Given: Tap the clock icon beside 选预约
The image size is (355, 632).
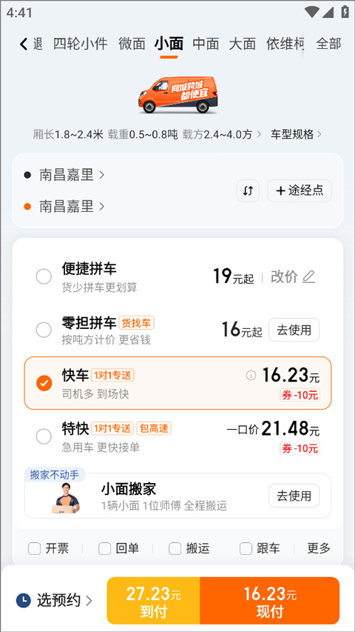Looking at the screenshot, I should coord(24,601).
